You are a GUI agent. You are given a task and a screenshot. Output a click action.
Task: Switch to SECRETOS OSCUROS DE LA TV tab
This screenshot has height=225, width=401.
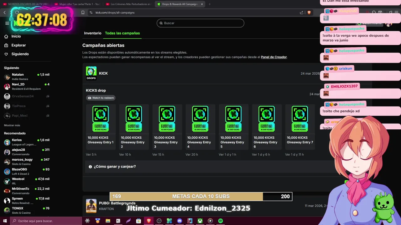(x=26, y=4)
